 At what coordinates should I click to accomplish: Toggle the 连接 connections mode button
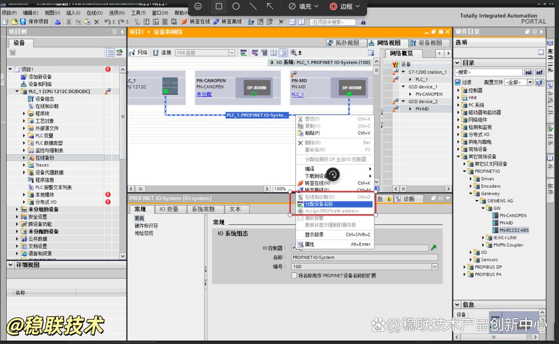162,53
